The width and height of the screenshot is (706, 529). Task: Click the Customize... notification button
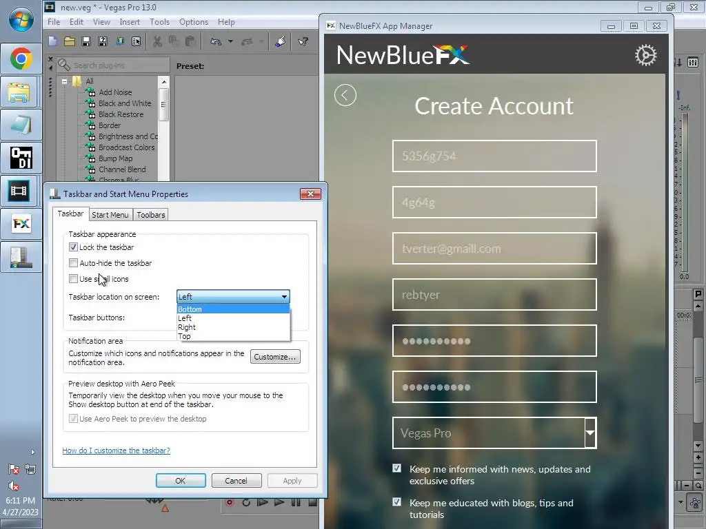coord(275,357)
